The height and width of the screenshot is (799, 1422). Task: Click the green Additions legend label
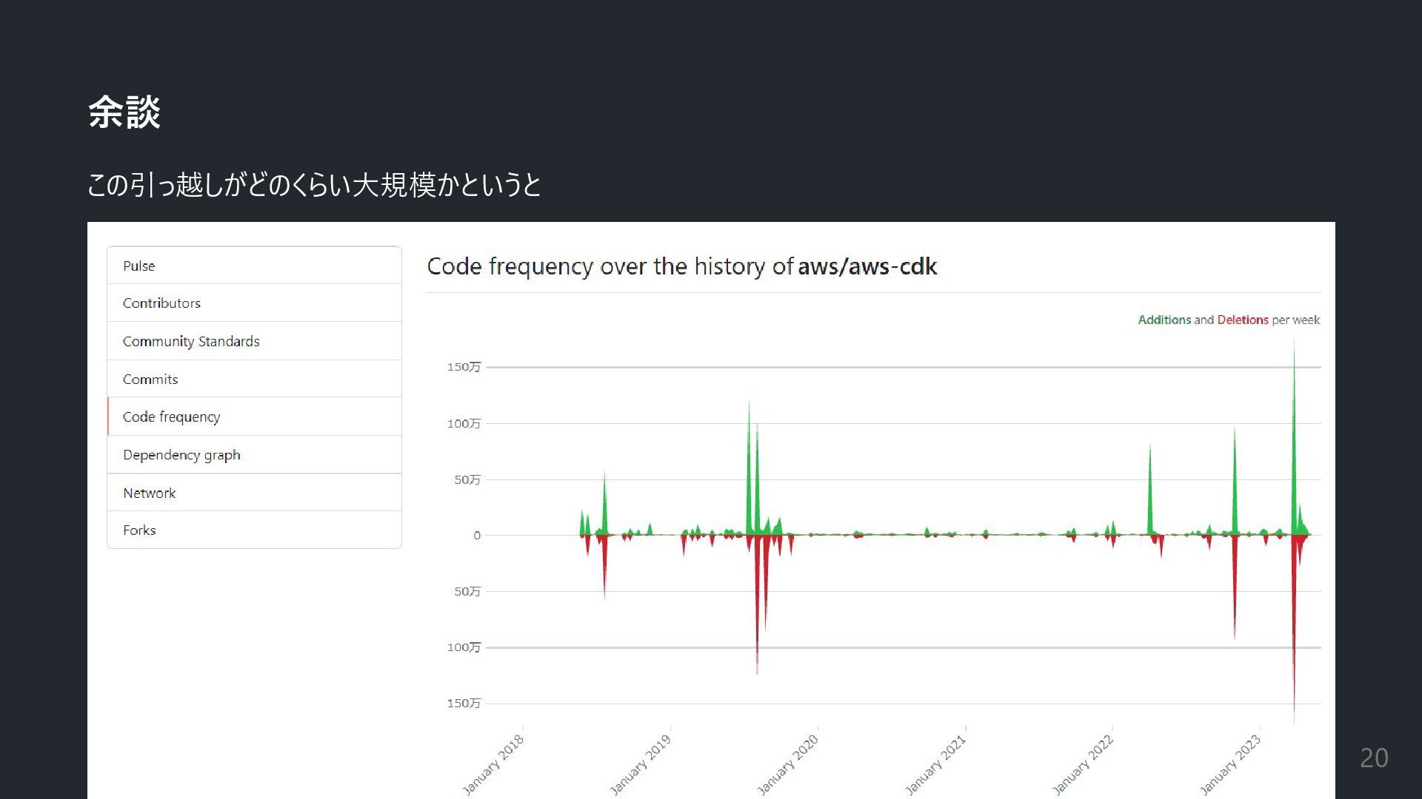point(1164,320)
